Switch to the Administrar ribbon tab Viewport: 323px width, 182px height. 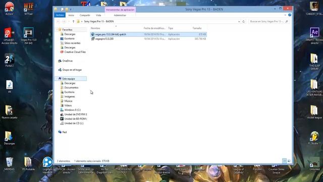point(120,15)
